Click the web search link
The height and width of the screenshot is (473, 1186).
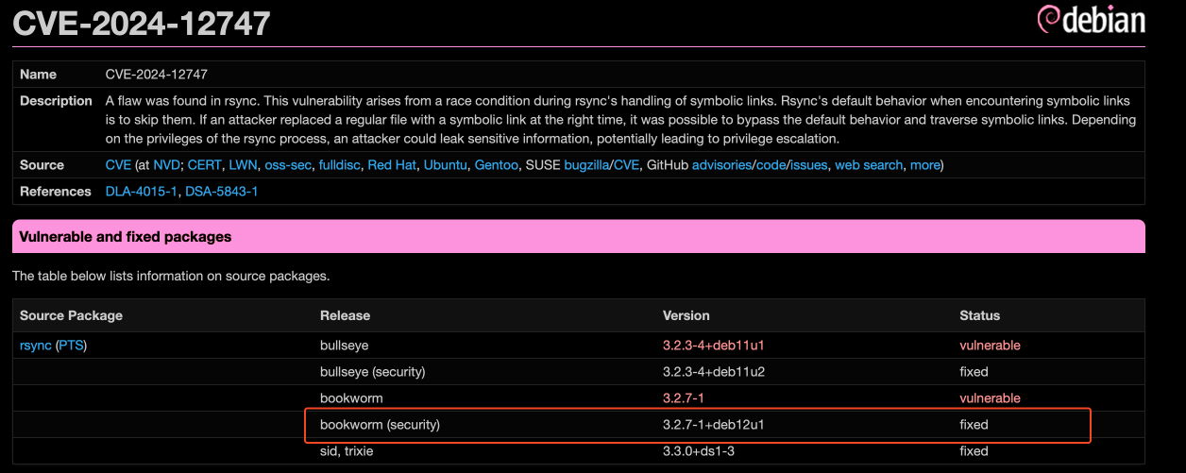(869, 165)
